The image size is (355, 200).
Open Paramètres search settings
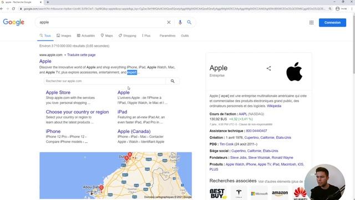[x=168, y=36]
